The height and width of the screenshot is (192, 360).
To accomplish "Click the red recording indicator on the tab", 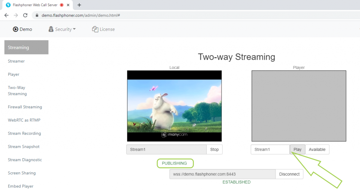I will point(62,5).
